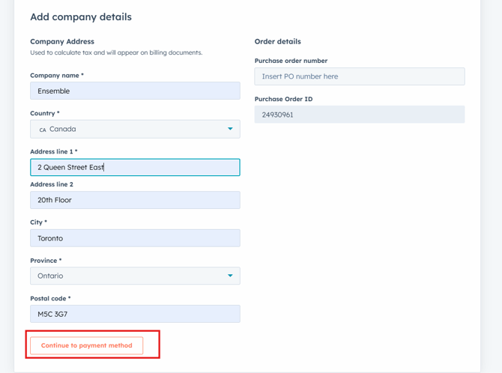Image resolution: width=502 pixels, height=373 pixels.
Task: Click the CA country code icon
Action: (43, 130)
